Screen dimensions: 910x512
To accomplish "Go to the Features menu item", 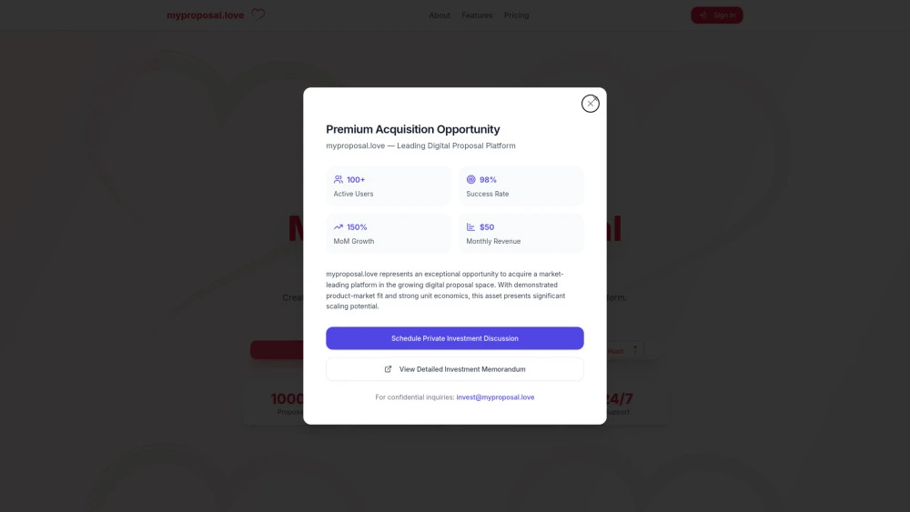I will point(477,15).
